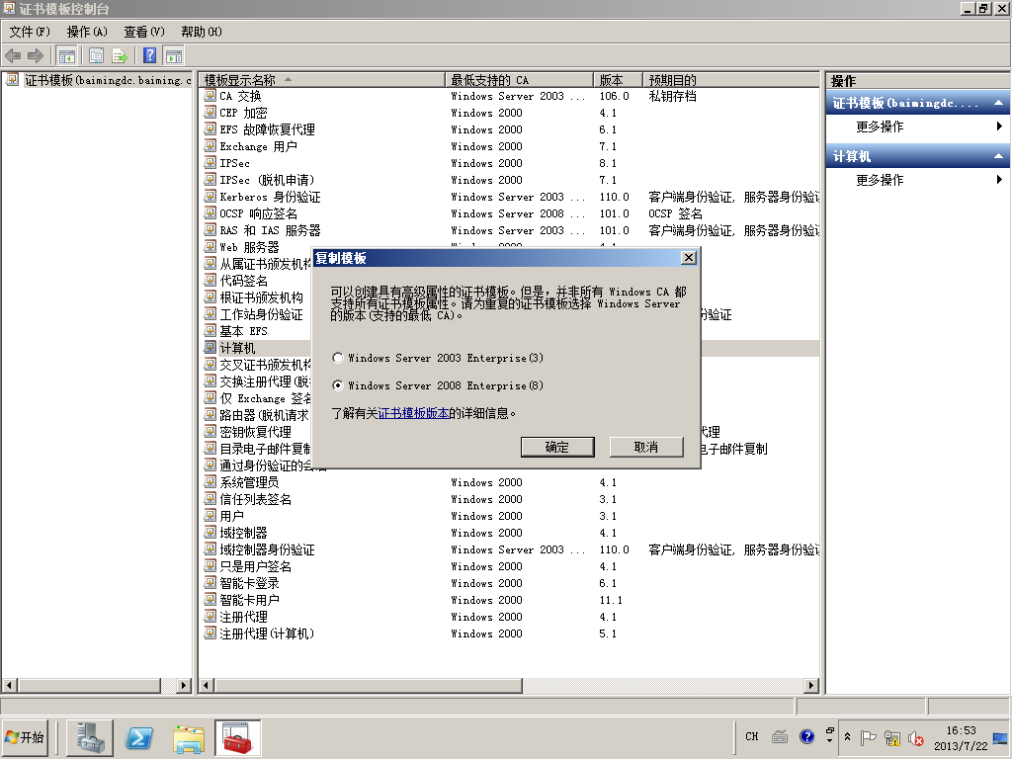
Task: Collapse the 计算机 action section
Action: (x=998, y=156)
